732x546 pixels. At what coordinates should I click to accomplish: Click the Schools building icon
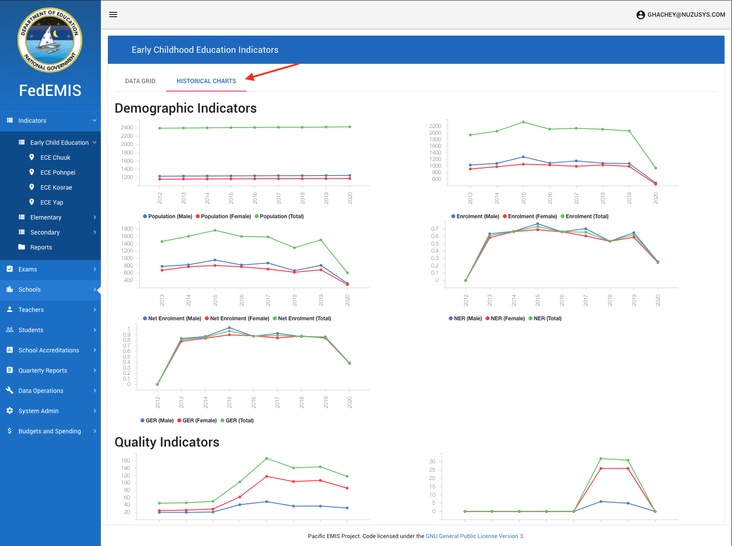coord(10,289)
